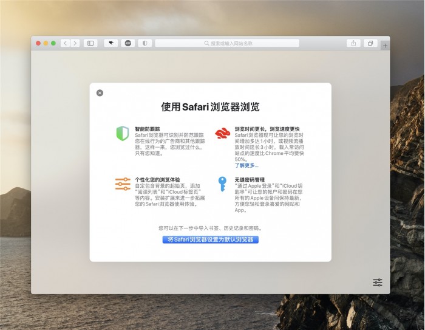Go forward with the Safari forward arrow
Viewport: 425px width, 330px height.
[75, 43]
